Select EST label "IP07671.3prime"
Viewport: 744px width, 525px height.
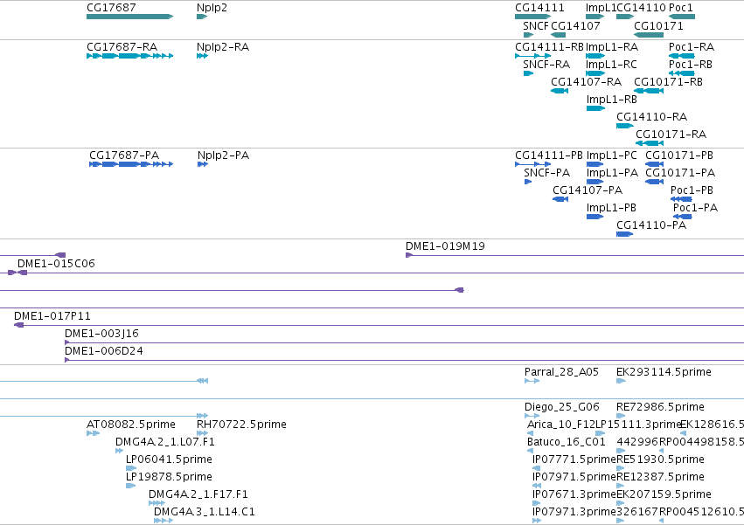pos(574,494)
